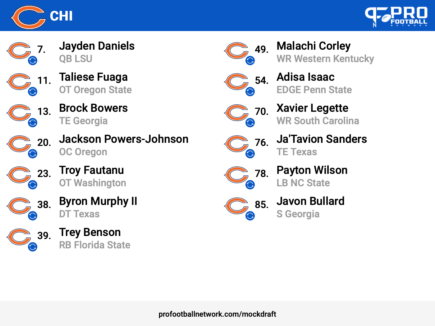
Task: Click the Bears logo beside pick 13
Action: point(19,113)
